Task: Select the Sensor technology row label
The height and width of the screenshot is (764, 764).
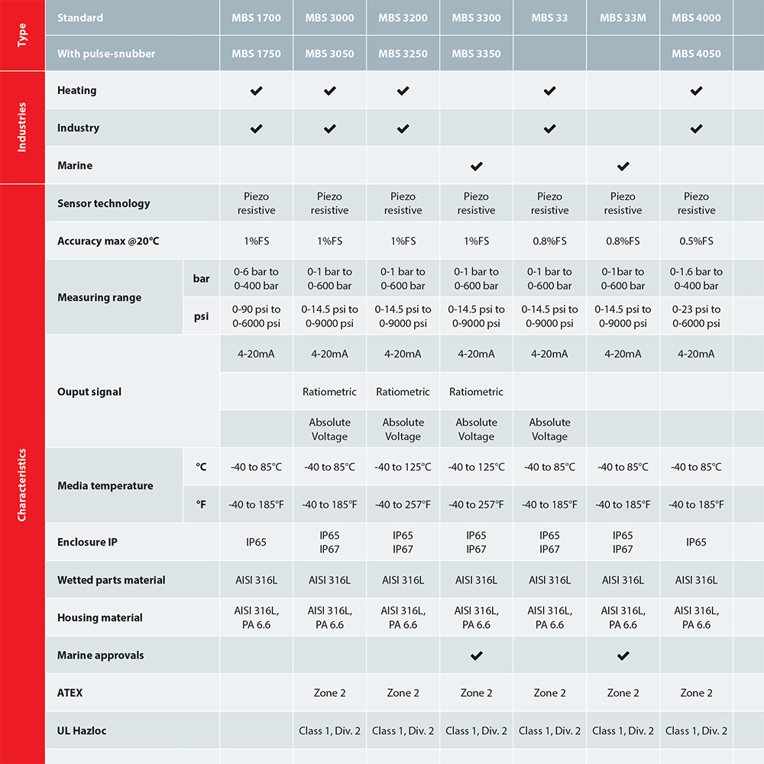Action: pyautogui.click(x=104, y=203)
